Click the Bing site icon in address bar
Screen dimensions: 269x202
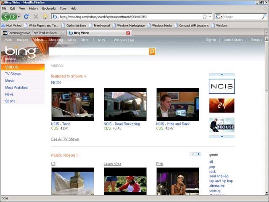click(55, 17)
